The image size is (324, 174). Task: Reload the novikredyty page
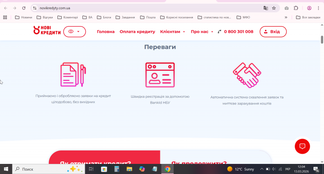point(24,8)
